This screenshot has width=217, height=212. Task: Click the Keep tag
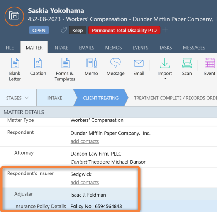tap(78, 30)
